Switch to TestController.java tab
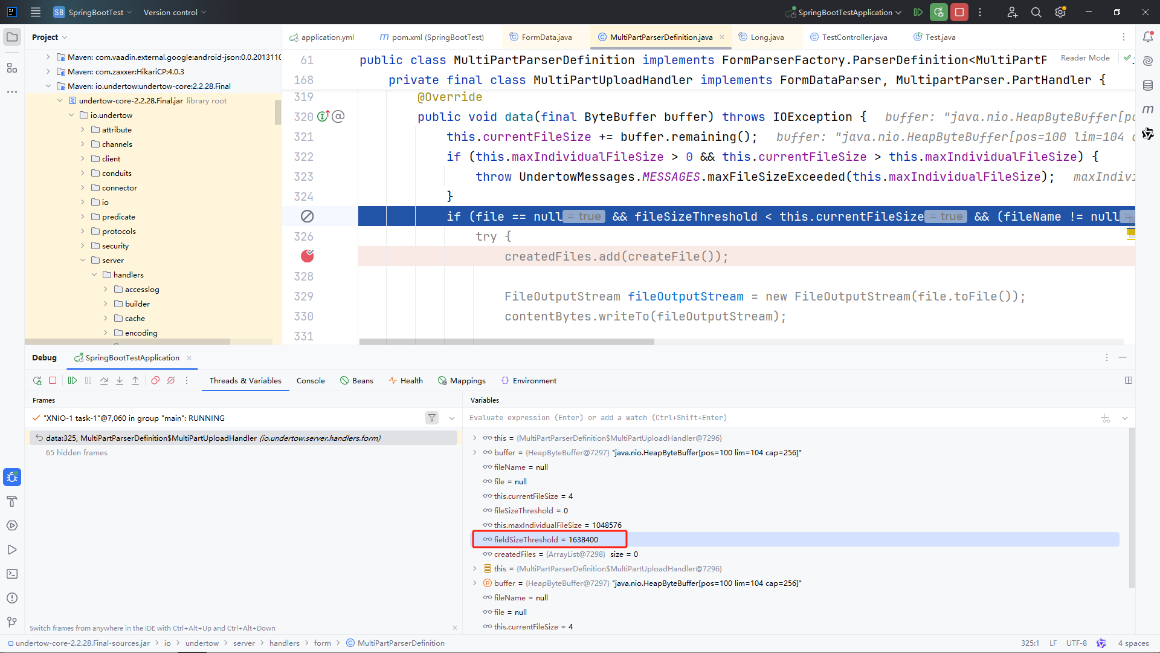The image size is (1160, 653). [x=854, y=37]
